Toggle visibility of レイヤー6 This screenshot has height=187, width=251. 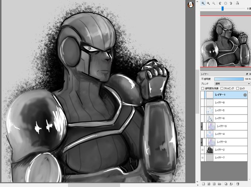coord(203,118)
